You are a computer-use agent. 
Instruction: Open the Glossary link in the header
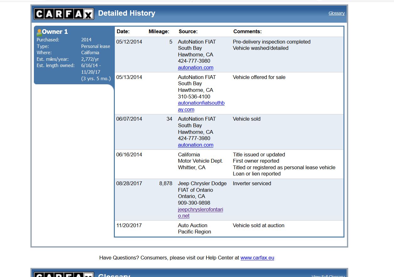tap(336, 13)
